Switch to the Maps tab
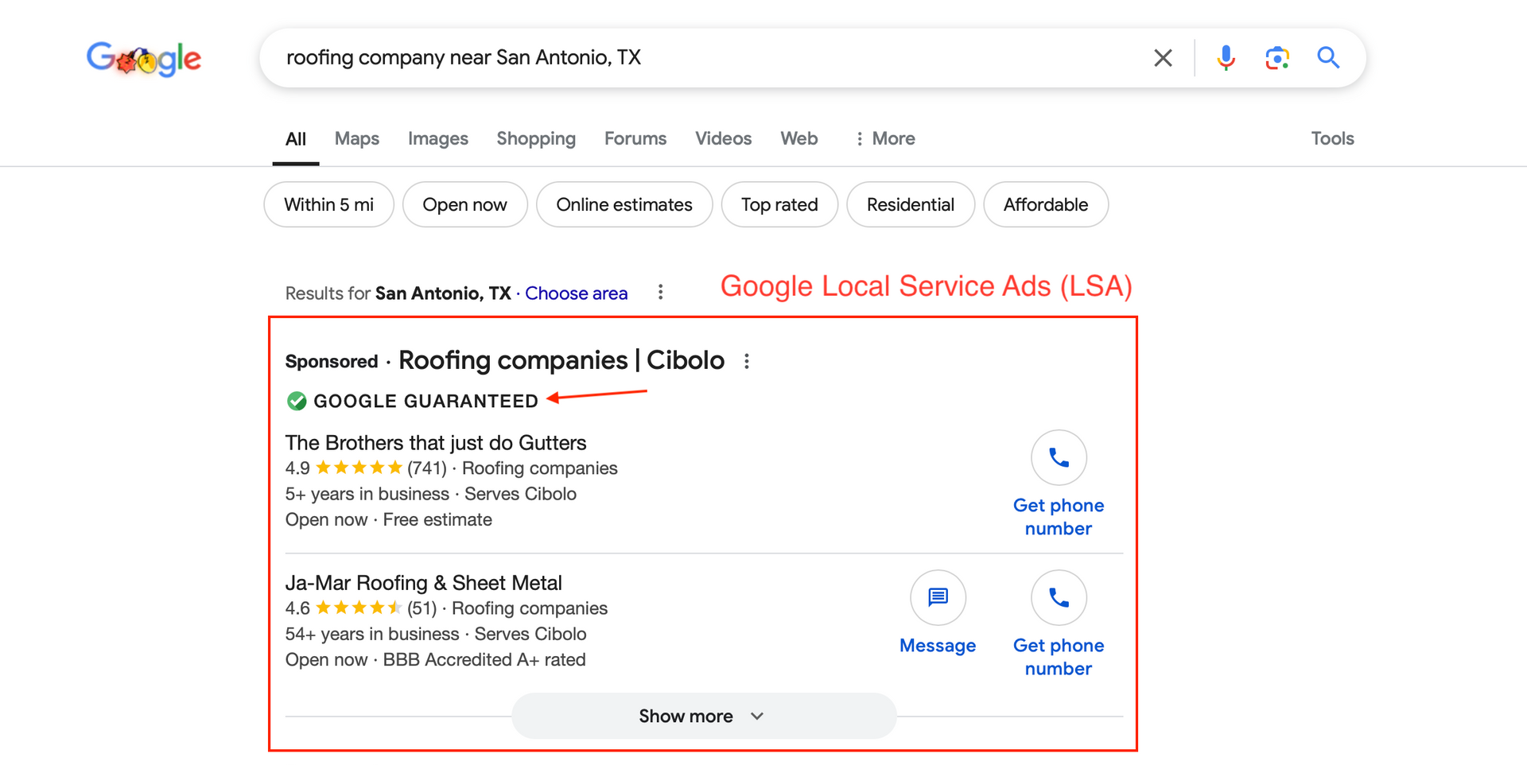The image size is (1527, 765). click(356, 138)
